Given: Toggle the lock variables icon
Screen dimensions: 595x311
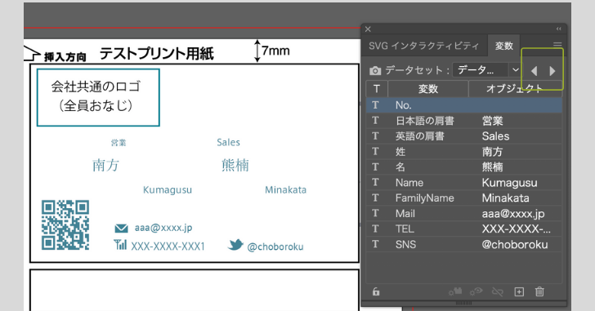Looking at the screenshot, I should (x=376, y=291).
